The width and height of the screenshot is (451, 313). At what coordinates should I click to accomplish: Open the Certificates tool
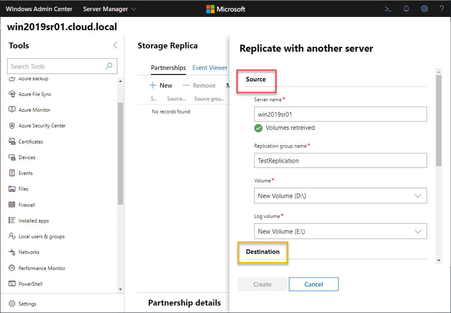[x=31, y=141]
